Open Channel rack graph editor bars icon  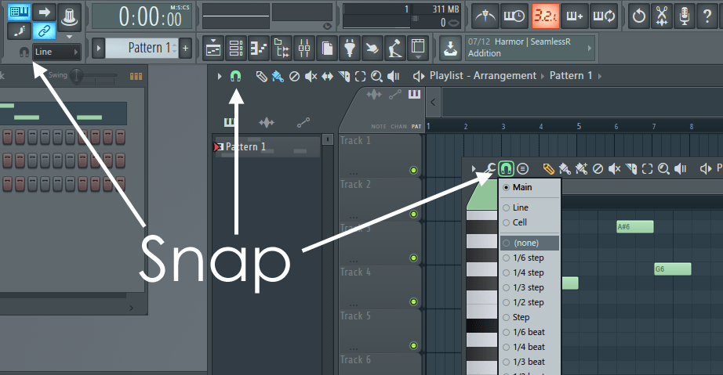click(x=136, y=76)
